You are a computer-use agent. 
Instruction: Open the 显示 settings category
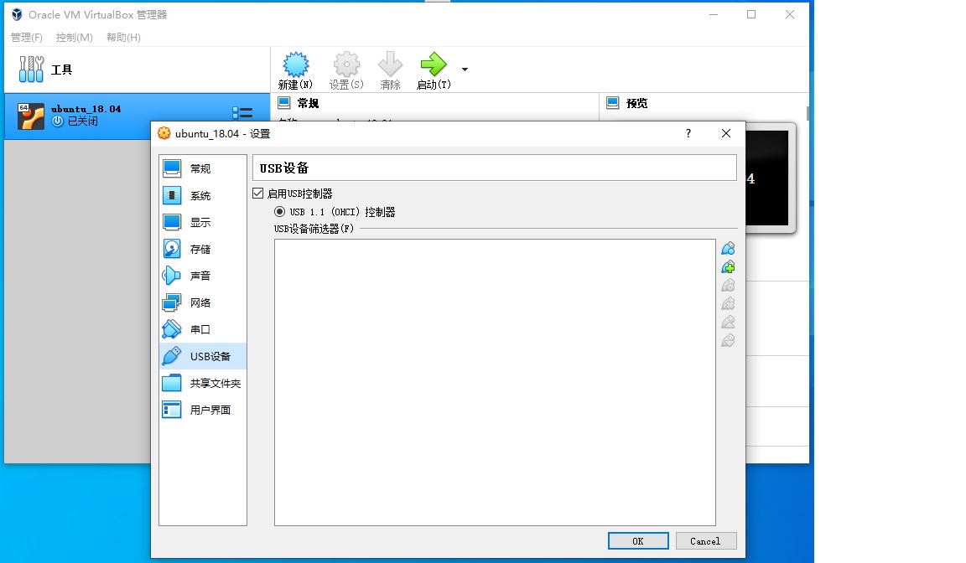[203, 222]
